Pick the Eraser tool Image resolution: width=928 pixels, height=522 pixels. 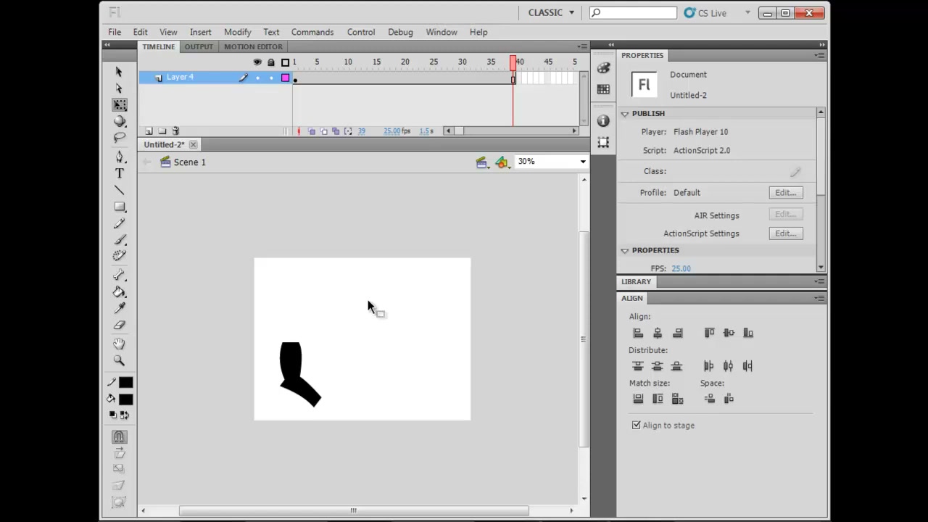pos(120,325)
